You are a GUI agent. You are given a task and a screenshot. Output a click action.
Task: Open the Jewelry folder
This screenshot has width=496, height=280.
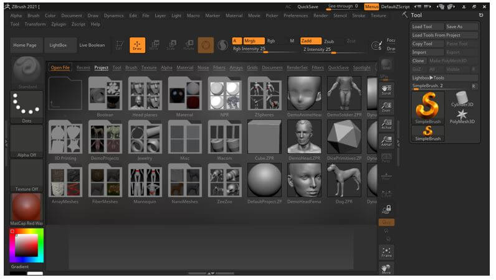(x=145, y=140)
